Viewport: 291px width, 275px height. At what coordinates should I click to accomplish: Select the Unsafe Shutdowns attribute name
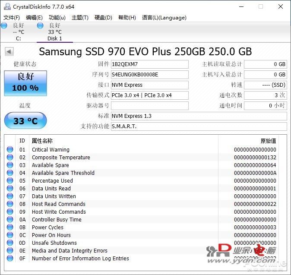pyautogui.click(x=54, y=243)
